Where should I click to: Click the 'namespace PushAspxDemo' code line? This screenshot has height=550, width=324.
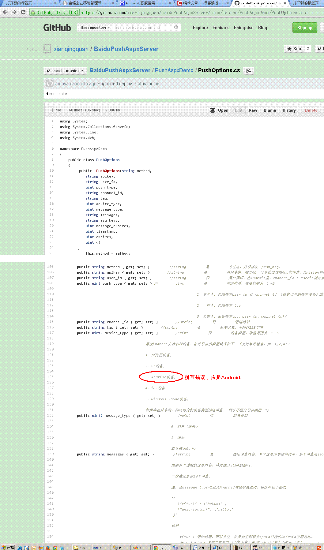click(83, 149)
